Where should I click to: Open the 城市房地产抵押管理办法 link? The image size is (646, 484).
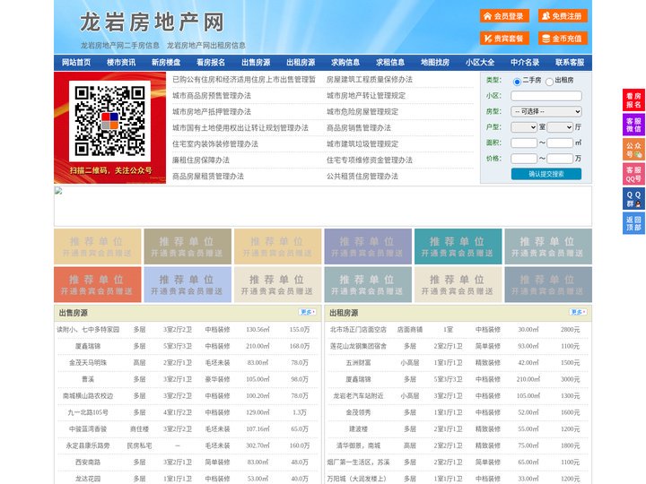click(212, 111)
